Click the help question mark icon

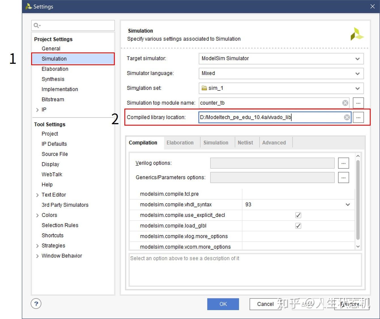(36, 304)
